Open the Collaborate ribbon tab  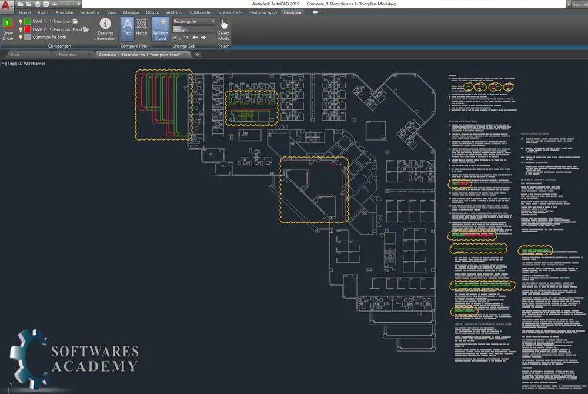pos(199,12)
